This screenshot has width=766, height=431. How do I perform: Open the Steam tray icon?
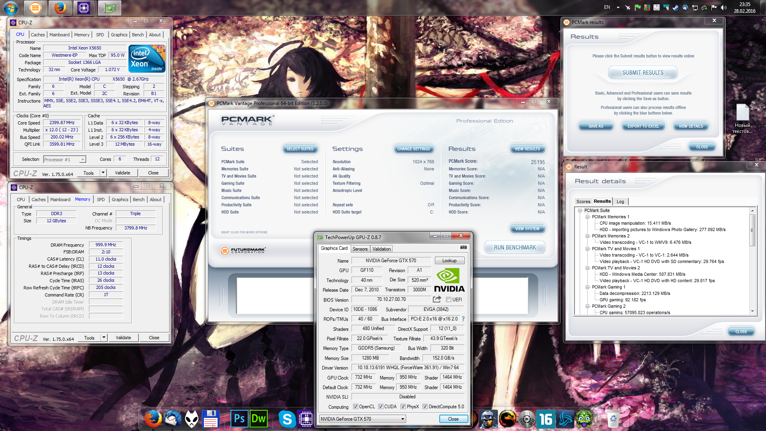tap(675, 8)
